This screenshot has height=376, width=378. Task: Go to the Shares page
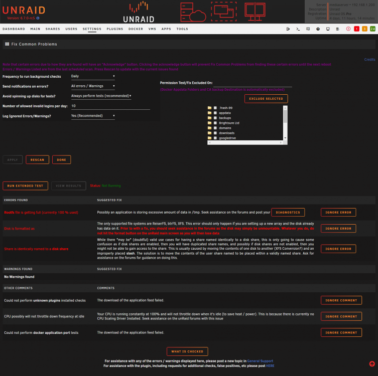click(x=53, y=29)
